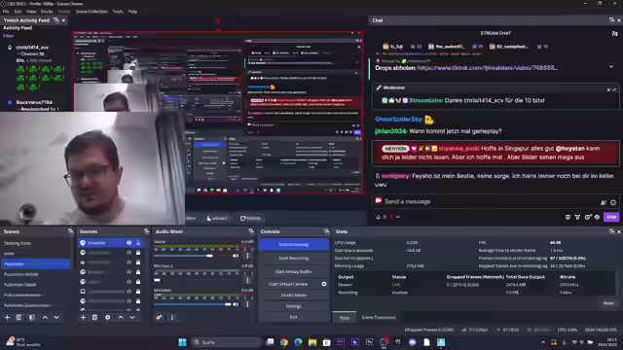Viewport: 623px width, 350px height.
Task: Open the View menu
Action: pyautogui.click(x=31, y=12)
